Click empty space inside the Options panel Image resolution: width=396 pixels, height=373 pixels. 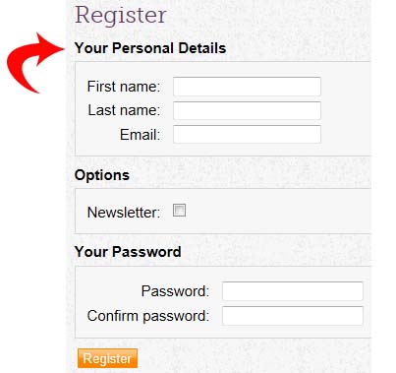tap(278, 211)
